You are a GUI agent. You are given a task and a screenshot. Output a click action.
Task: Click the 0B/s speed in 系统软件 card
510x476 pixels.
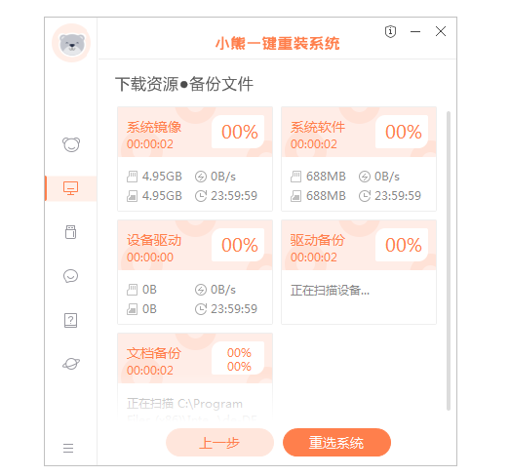387,177
